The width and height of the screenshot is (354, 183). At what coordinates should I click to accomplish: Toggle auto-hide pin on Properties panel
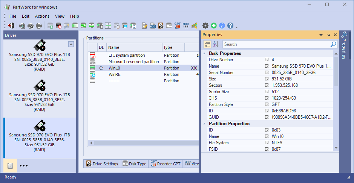pos(328,35)
